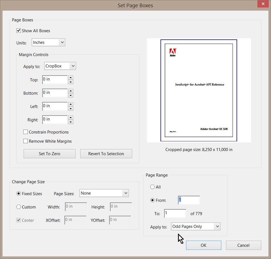Increase the Bottom margin with up arrow
The image size is (271, 259).
(71, 91)
